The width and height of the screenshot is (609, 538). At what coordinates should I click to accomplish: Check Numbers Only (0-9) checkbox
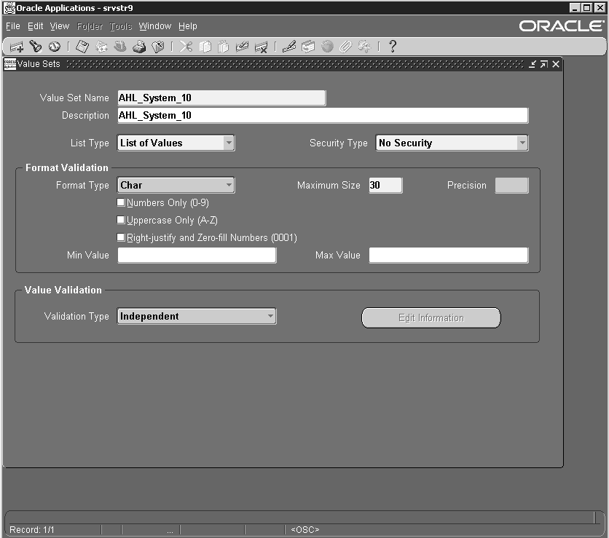tap(121, 202)
